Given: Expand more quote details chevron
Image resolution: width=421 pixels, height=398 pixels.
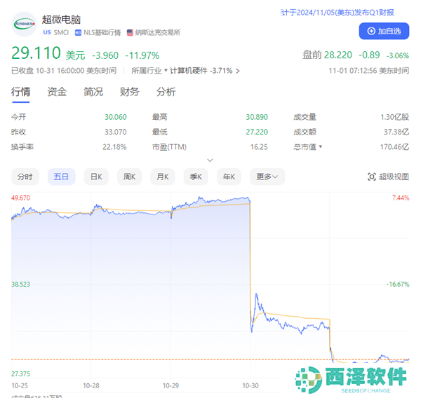Looking at the screenshot, I should click(210, 160).
